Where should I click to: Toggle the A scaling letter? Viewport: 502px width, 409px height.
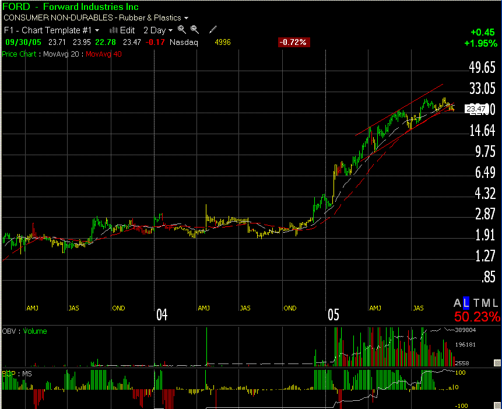click(x=457, y=303)
